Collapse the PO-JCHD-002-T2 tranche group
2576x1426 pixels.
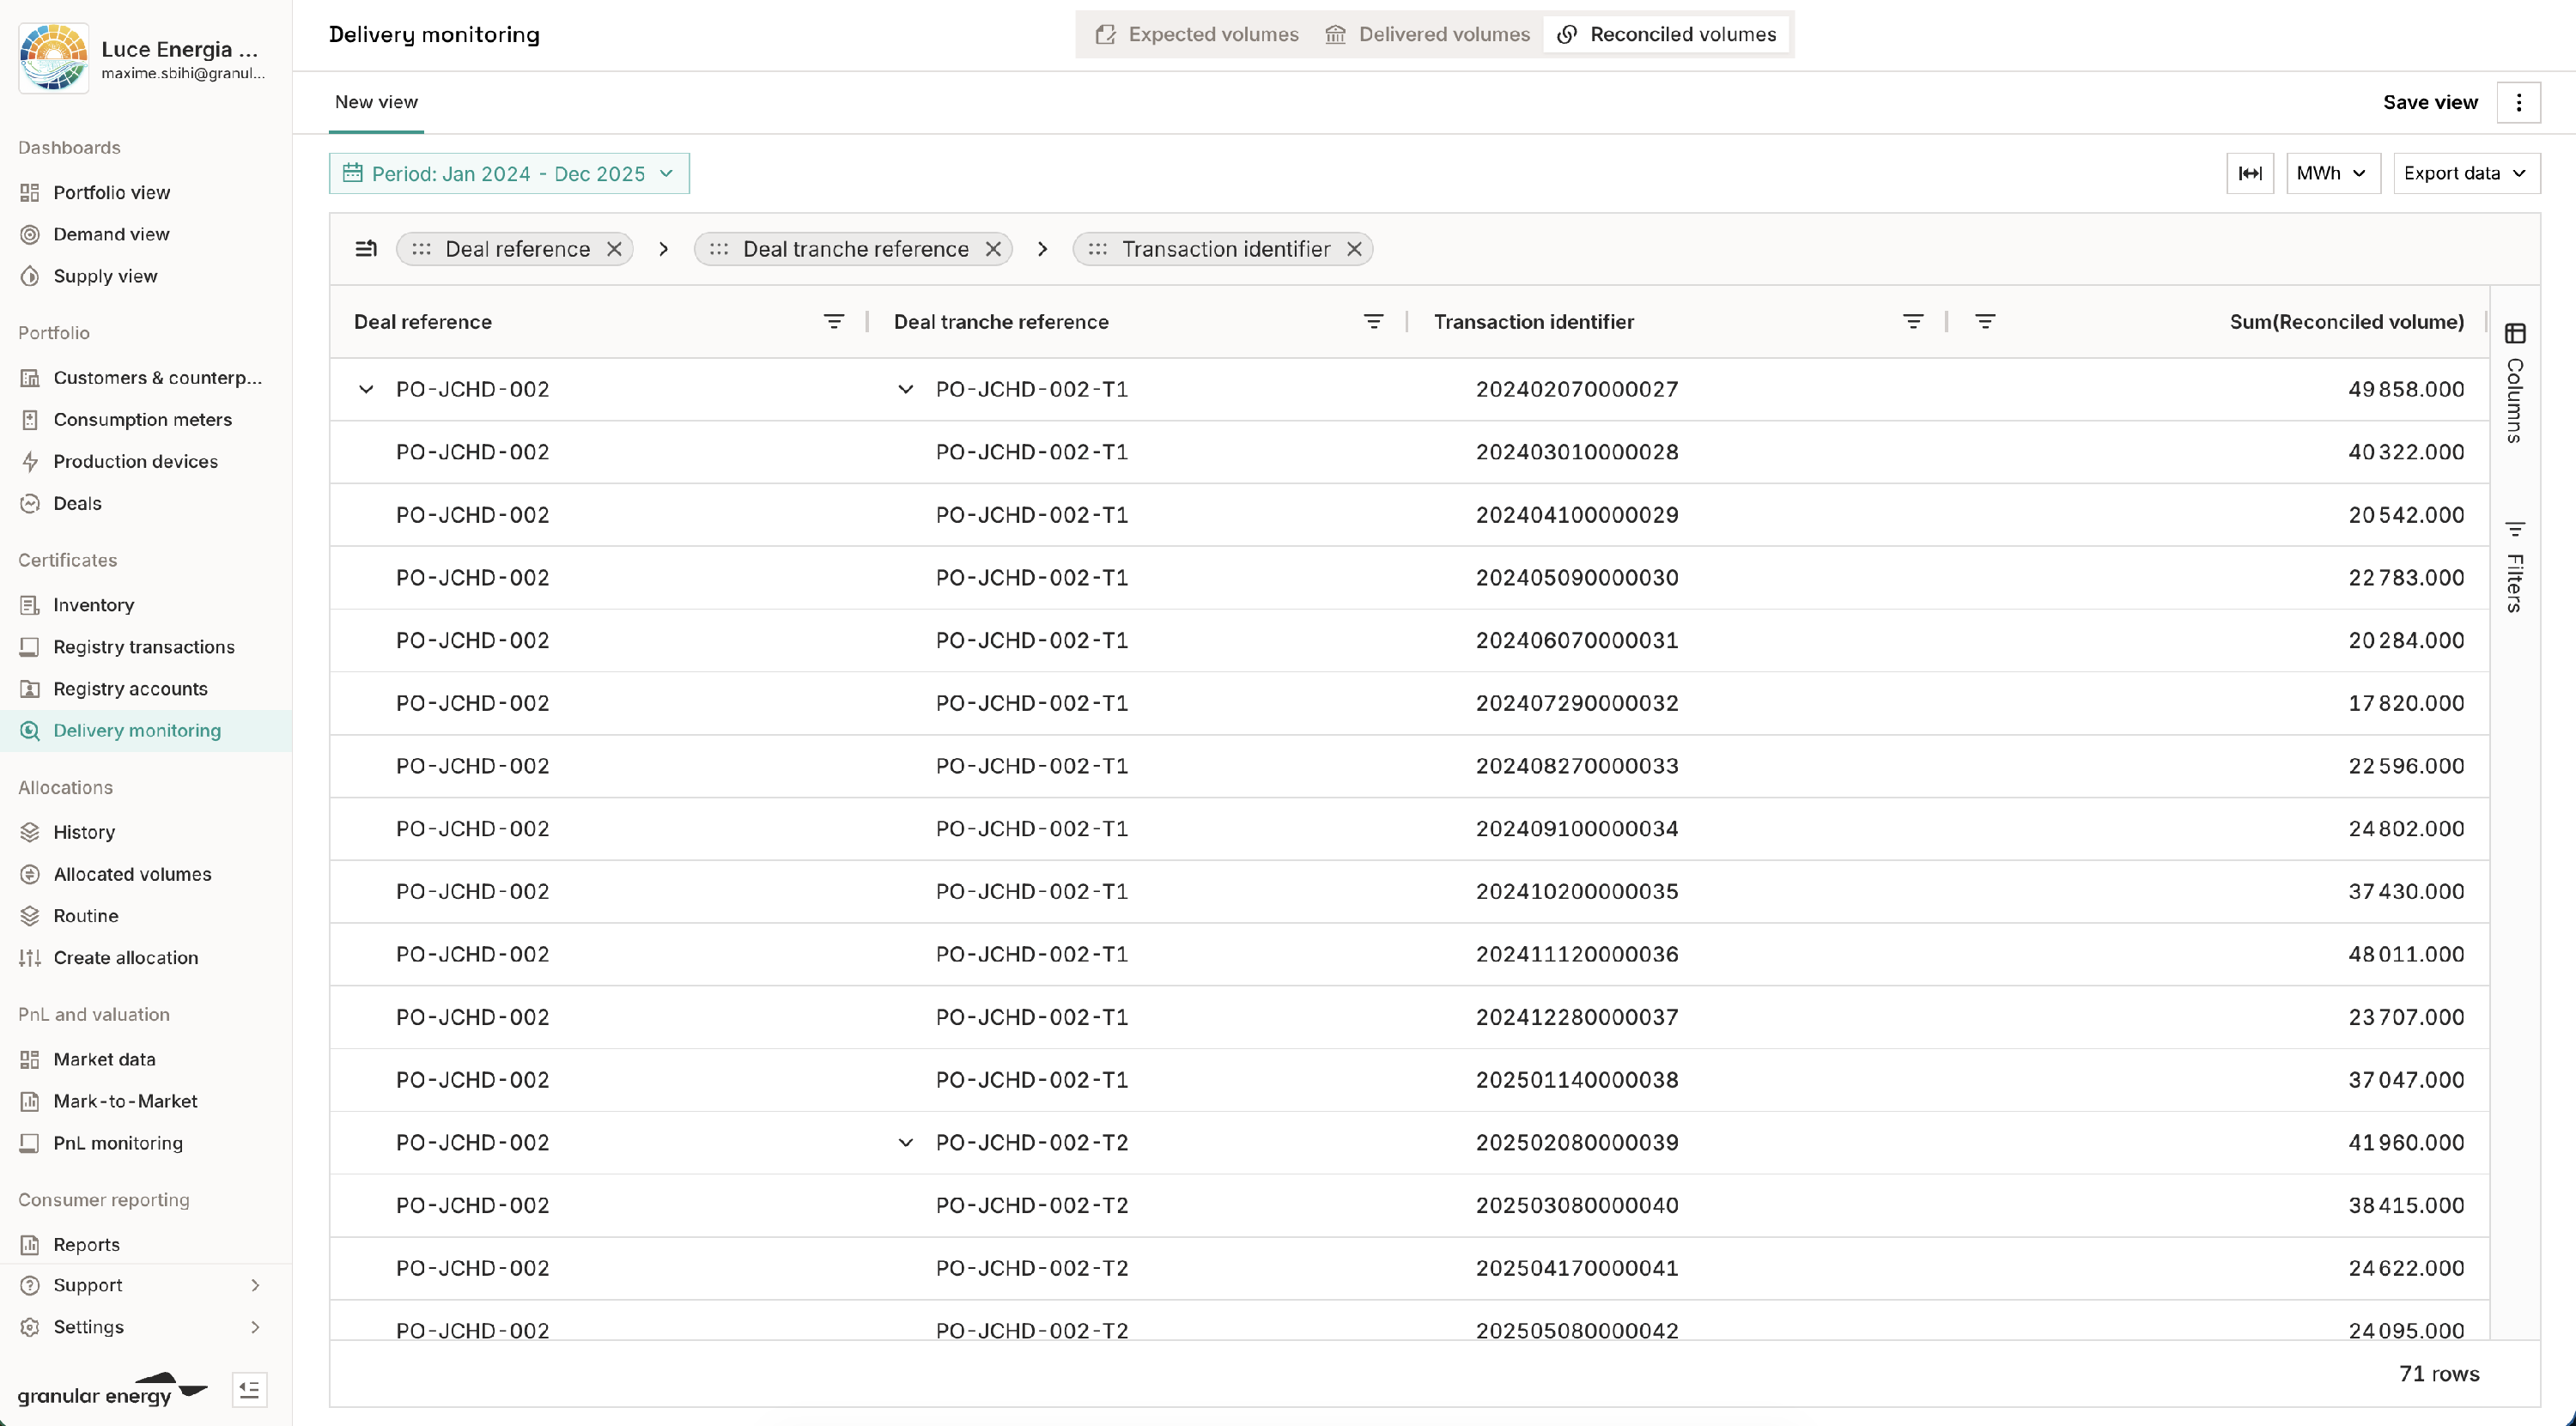(x=906, y=1142)
